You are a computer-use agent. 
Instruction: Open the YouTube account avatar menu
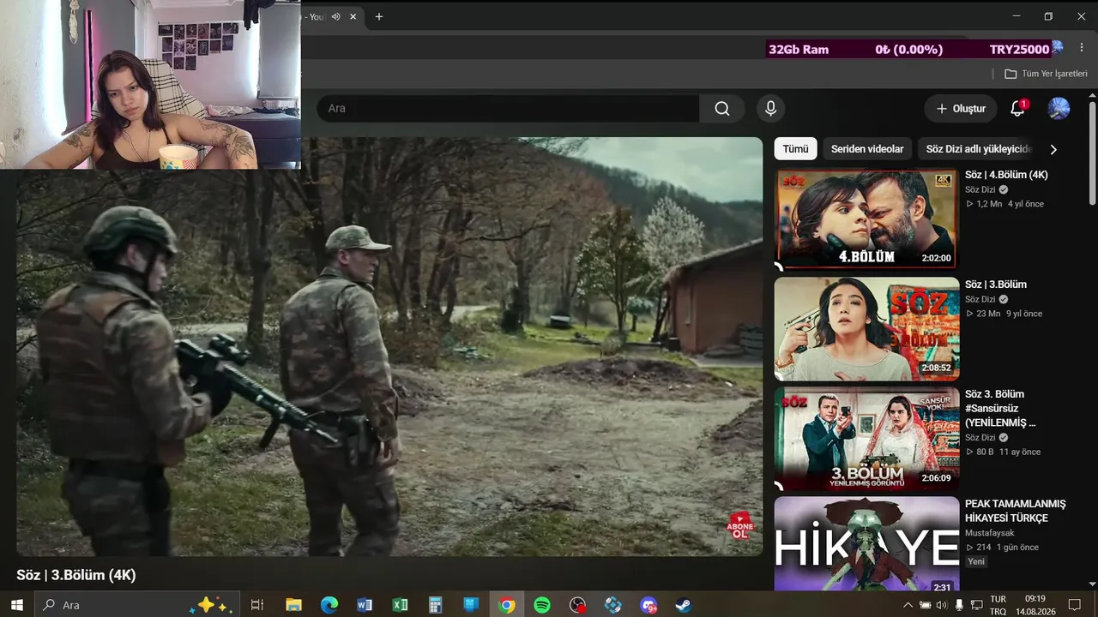click(1059, 109)
